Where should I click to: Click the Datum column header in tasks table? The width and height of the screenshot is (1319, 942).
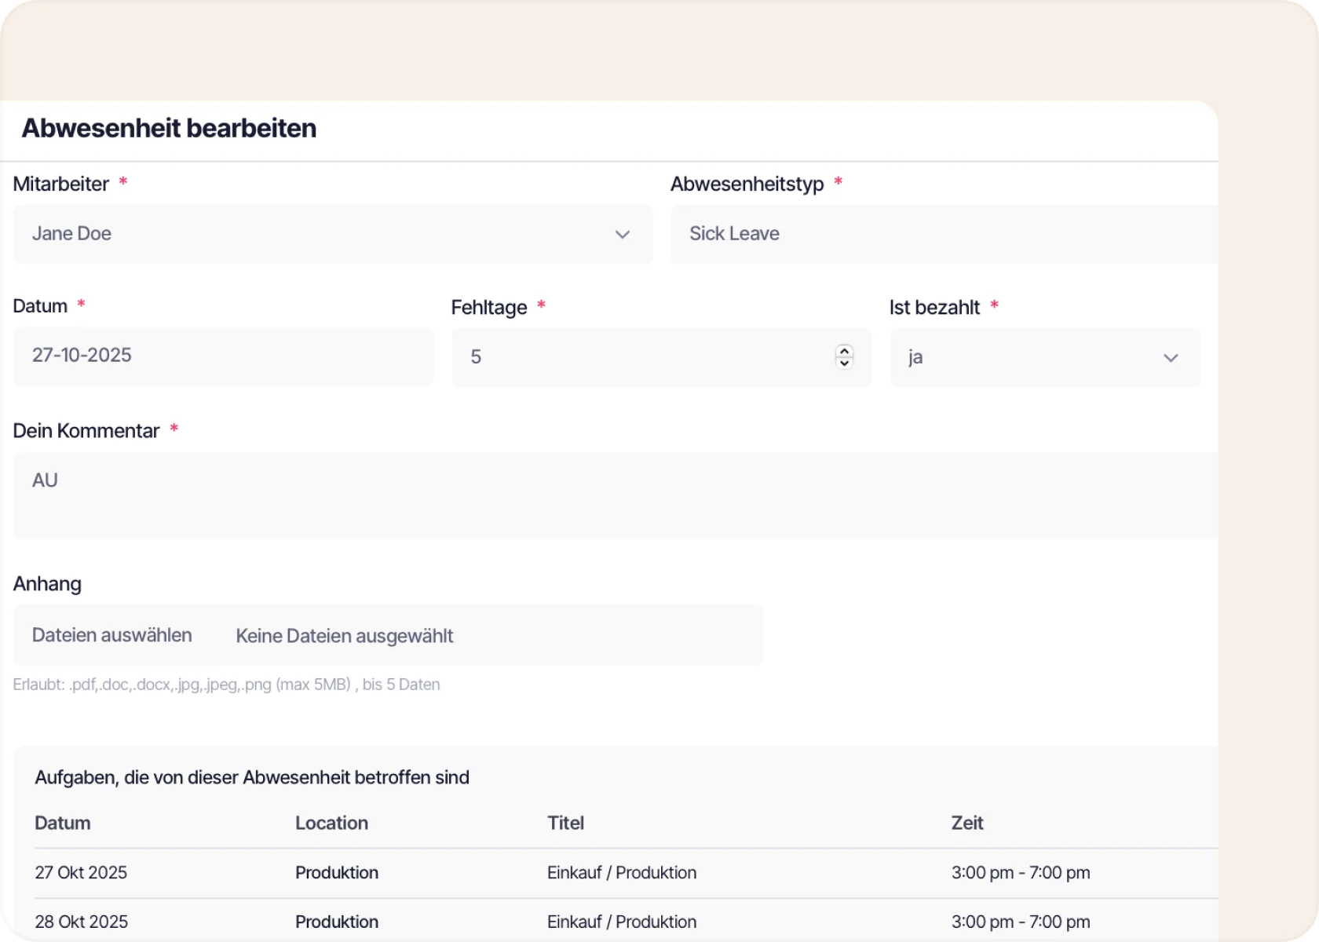pyautogui.click(x=63, y=823)
